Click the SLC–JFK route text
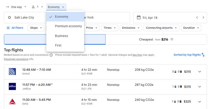Screen dimensions: 210x109 click(x=86, y=89)
